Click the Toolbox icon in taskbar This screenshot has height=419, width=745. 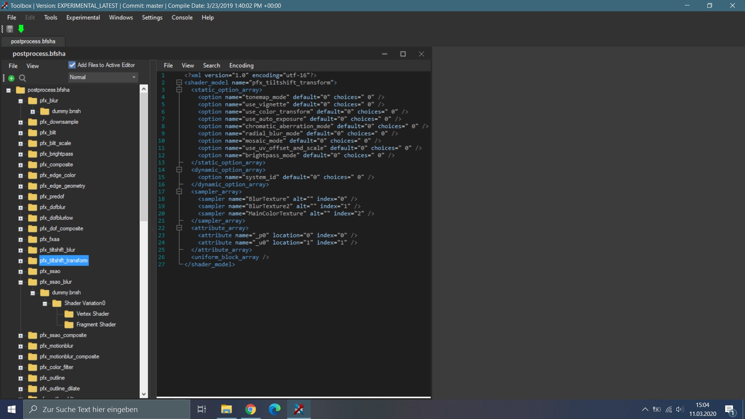point(299,409)
